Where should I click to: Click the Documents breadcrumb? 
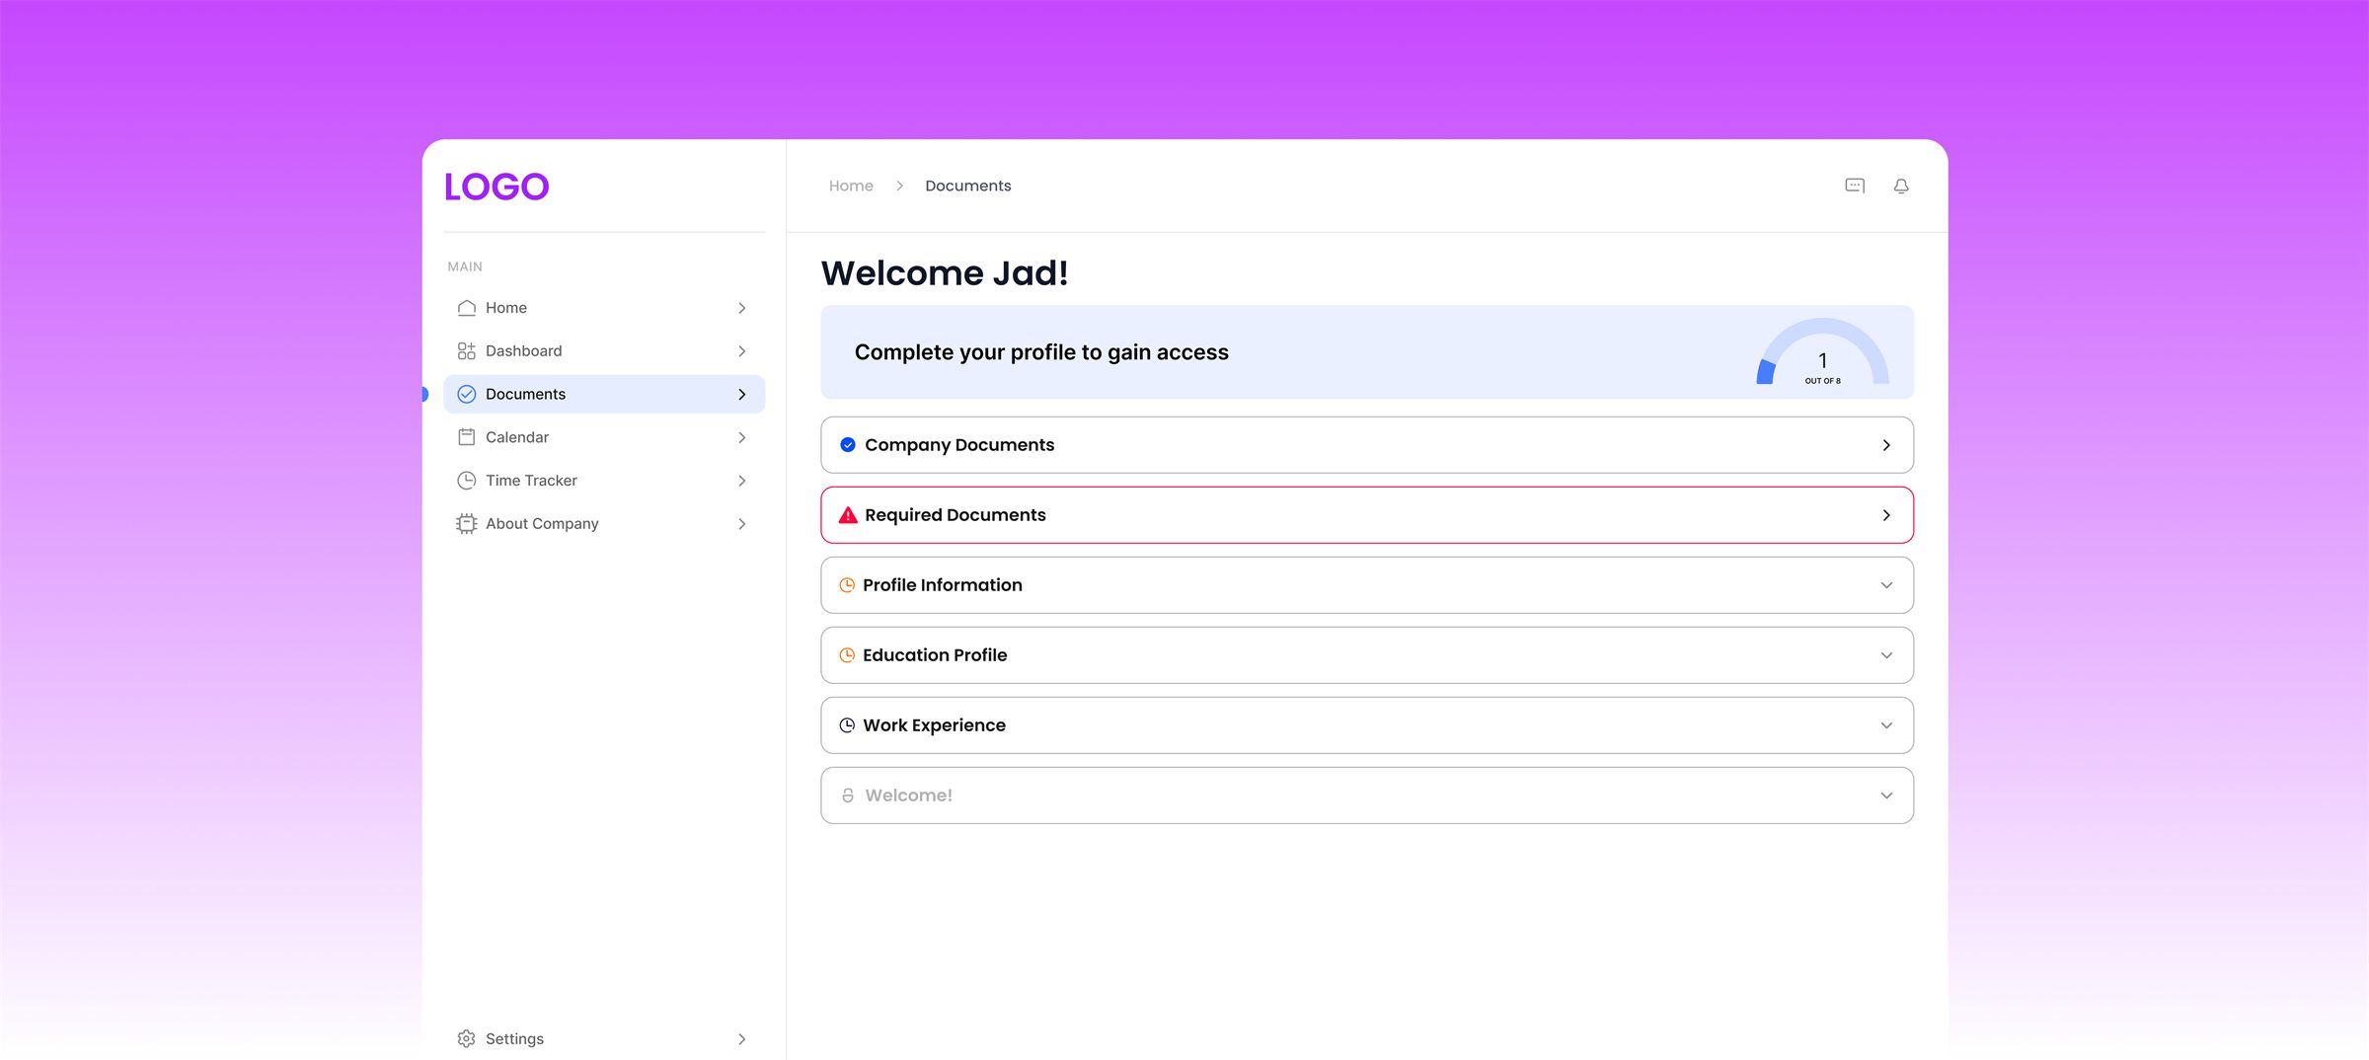point(968,186)
